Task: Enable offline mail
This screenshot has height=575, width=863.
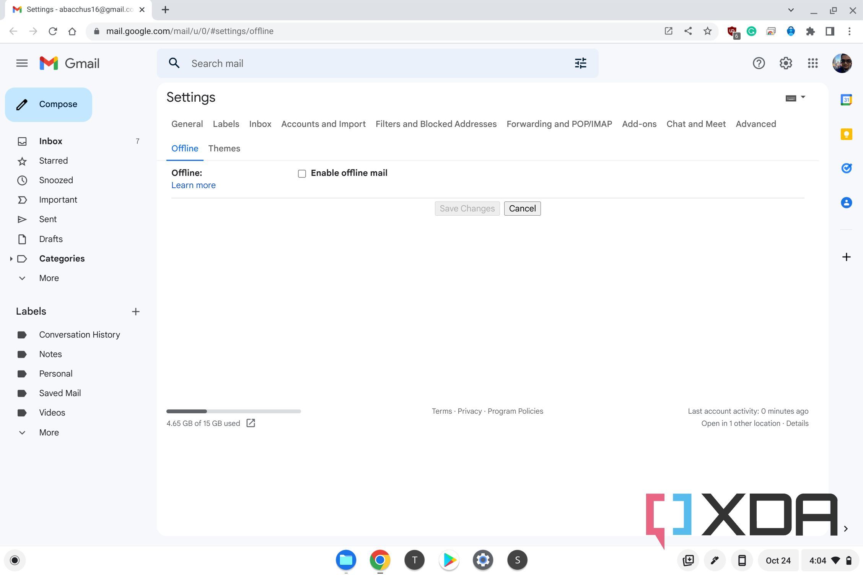Action: pos(302,173)
